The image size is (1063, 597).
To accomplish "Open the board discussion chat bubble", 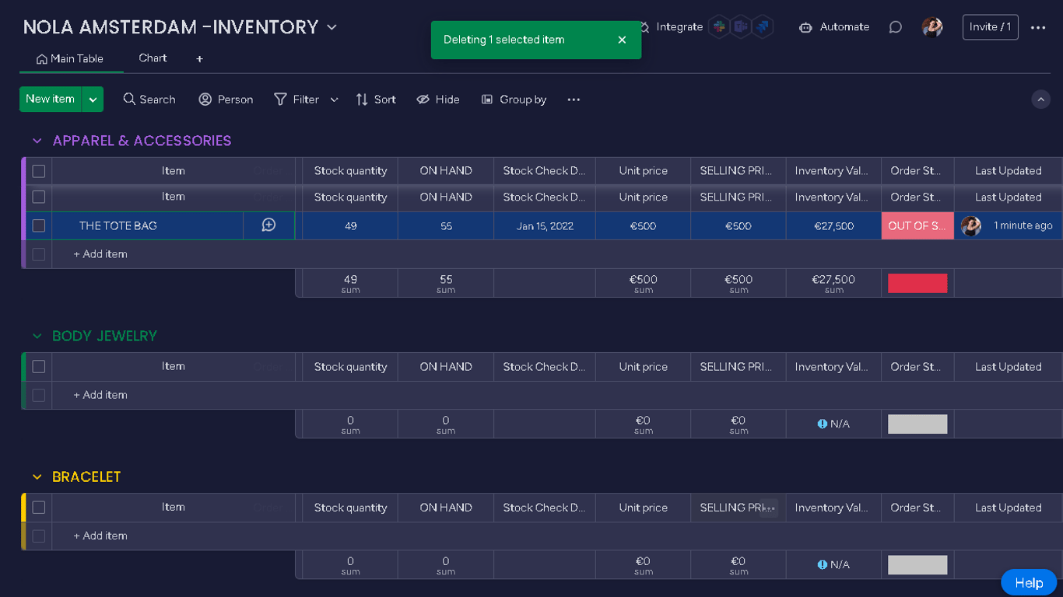I will click(896, 27).
